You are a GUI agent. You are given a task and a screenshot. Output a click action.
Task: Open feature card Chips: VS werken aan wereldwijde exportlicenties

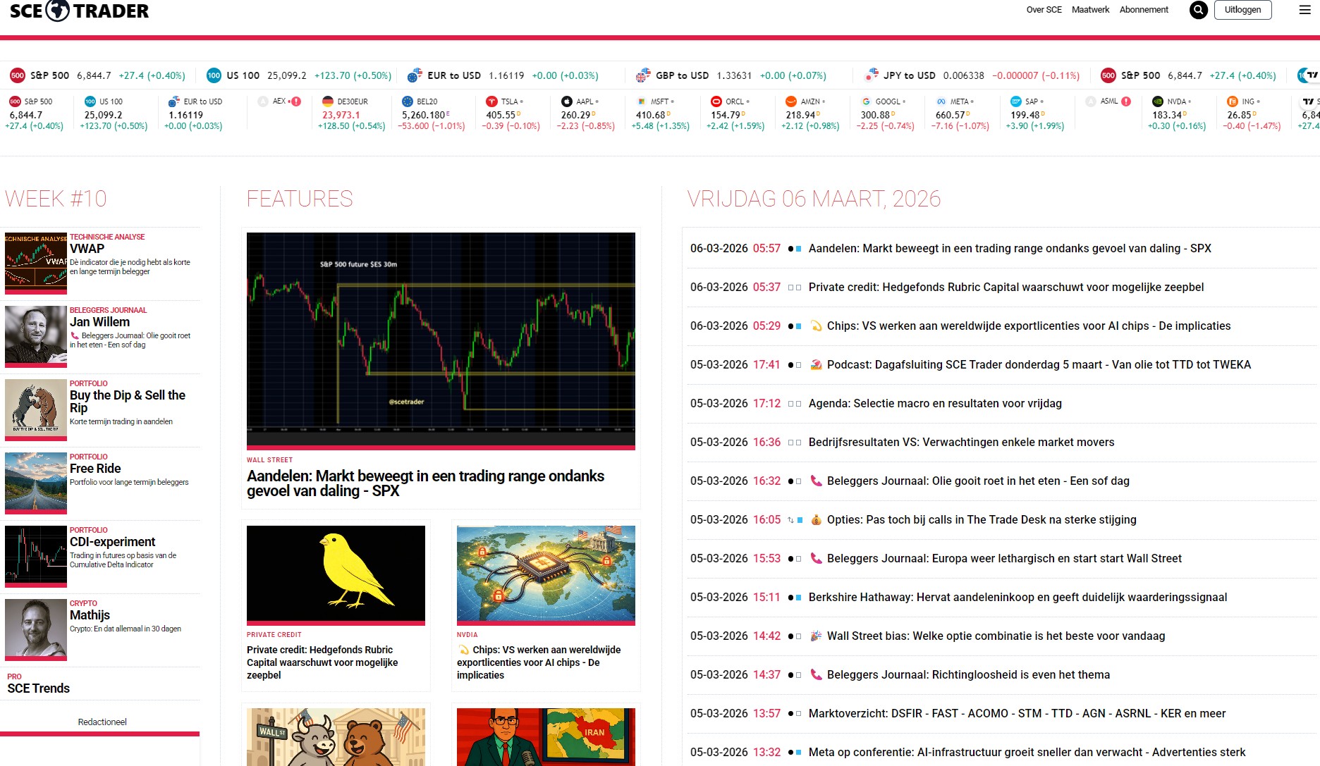[539, 662]
